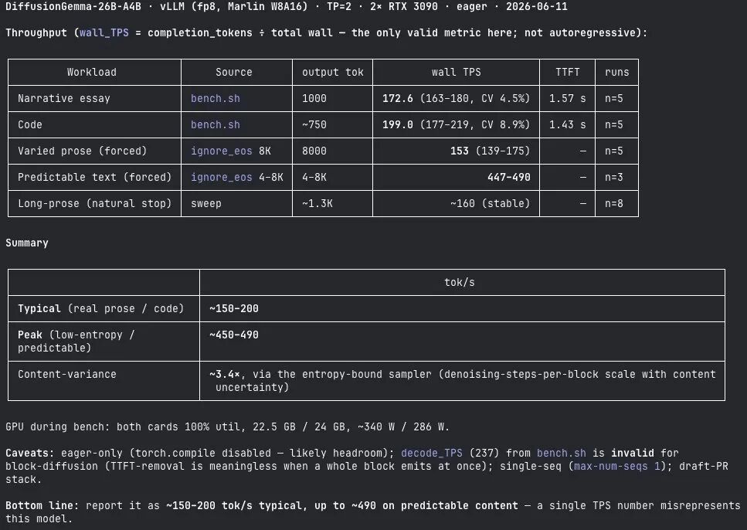Click the Content-variance row label
The height and width of the screenshot is (530, 747).
66,374
